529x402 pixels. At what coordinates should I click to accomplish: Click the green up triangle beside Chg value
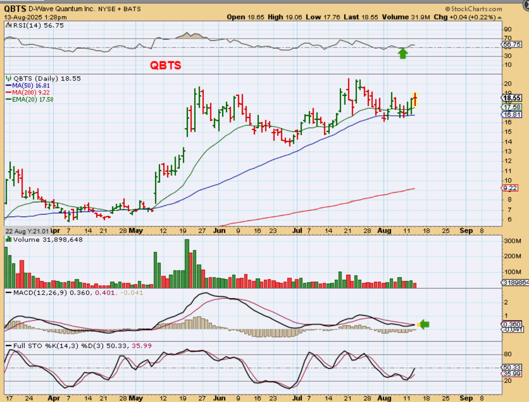[500, 18]
